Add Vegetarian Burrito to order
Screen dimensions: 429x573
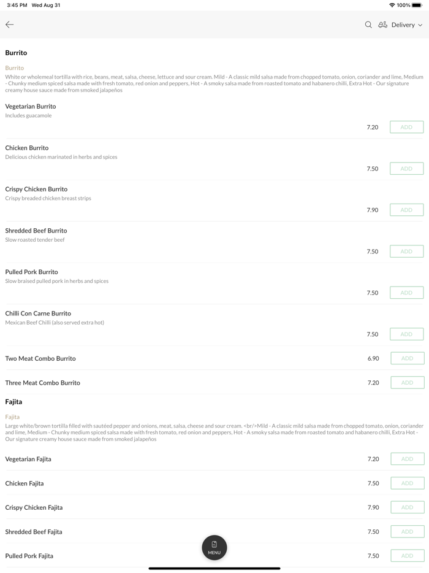[x=406, y=127]
